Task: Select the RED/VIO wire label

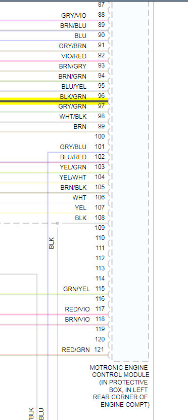Action: click(77, 309)
